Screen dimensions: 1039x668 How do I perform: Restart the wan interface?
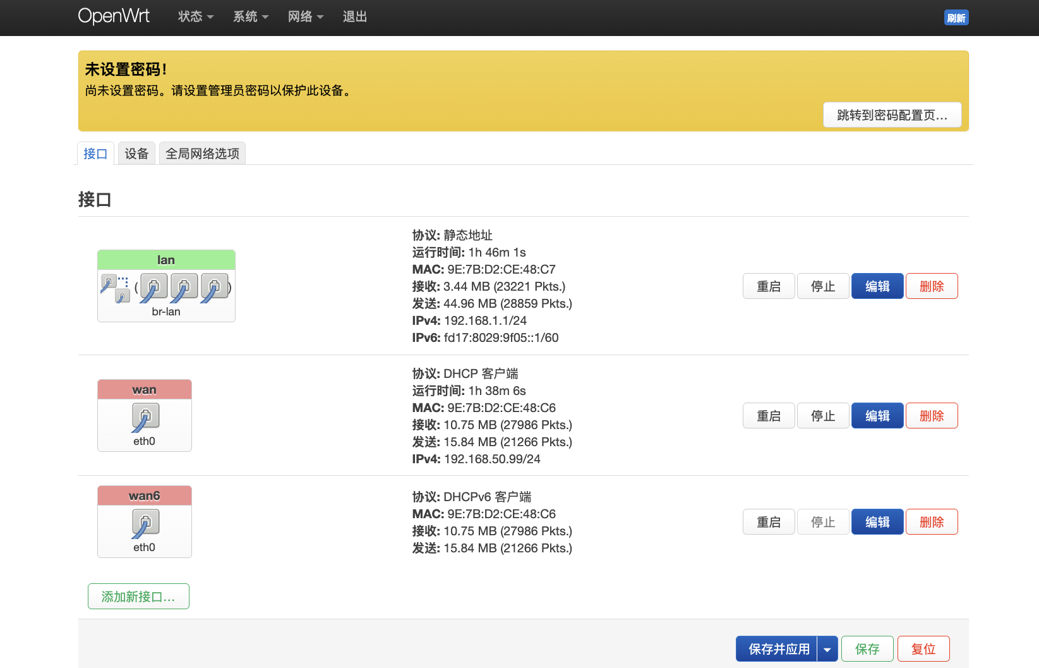(769, 416)
